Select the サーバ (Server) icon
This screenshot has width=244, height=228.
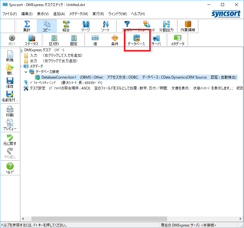pos(156,40)
